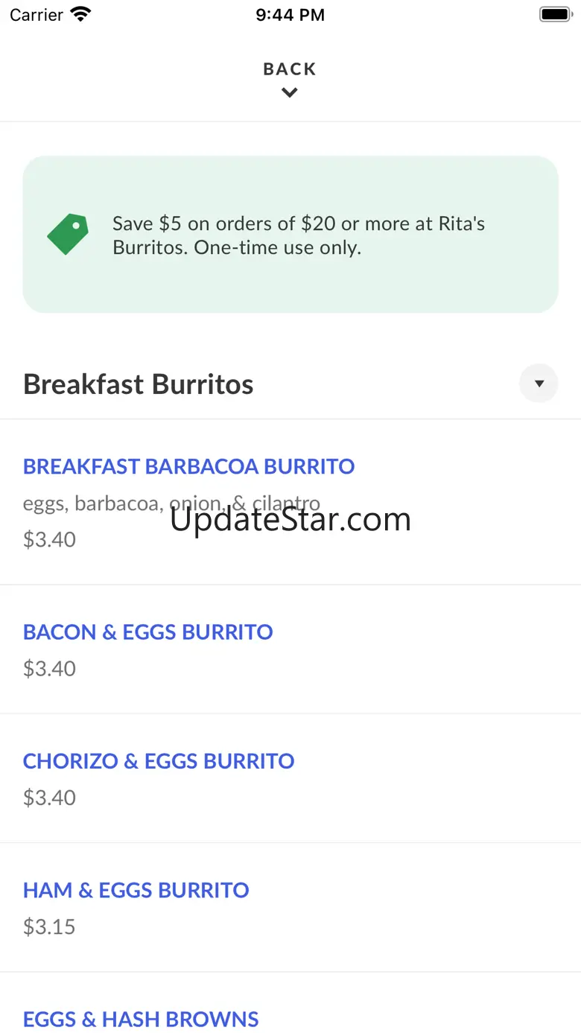Viewport: 581px width, 1033px height.
Task: Collapse the Breakfast Burritos section arrow
Action: 539,384
